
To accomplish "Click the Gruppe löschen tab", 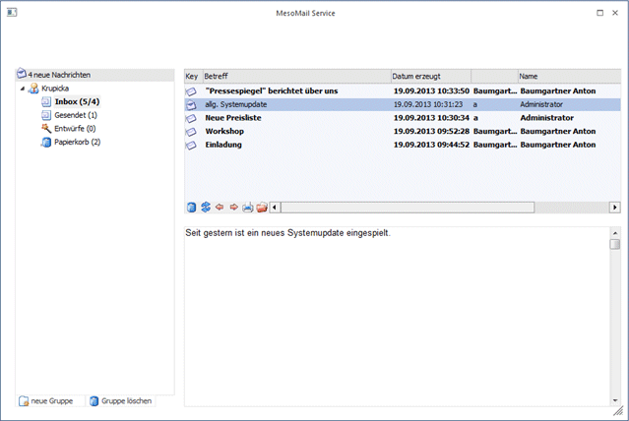I will [x=119, y=401].
